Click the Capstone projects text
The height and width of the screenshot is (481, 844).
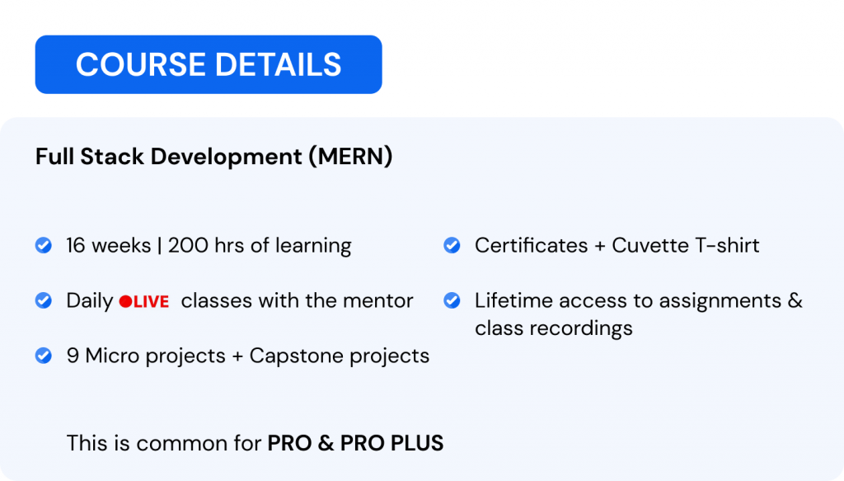pyautogui.click(x=339, y=356)
